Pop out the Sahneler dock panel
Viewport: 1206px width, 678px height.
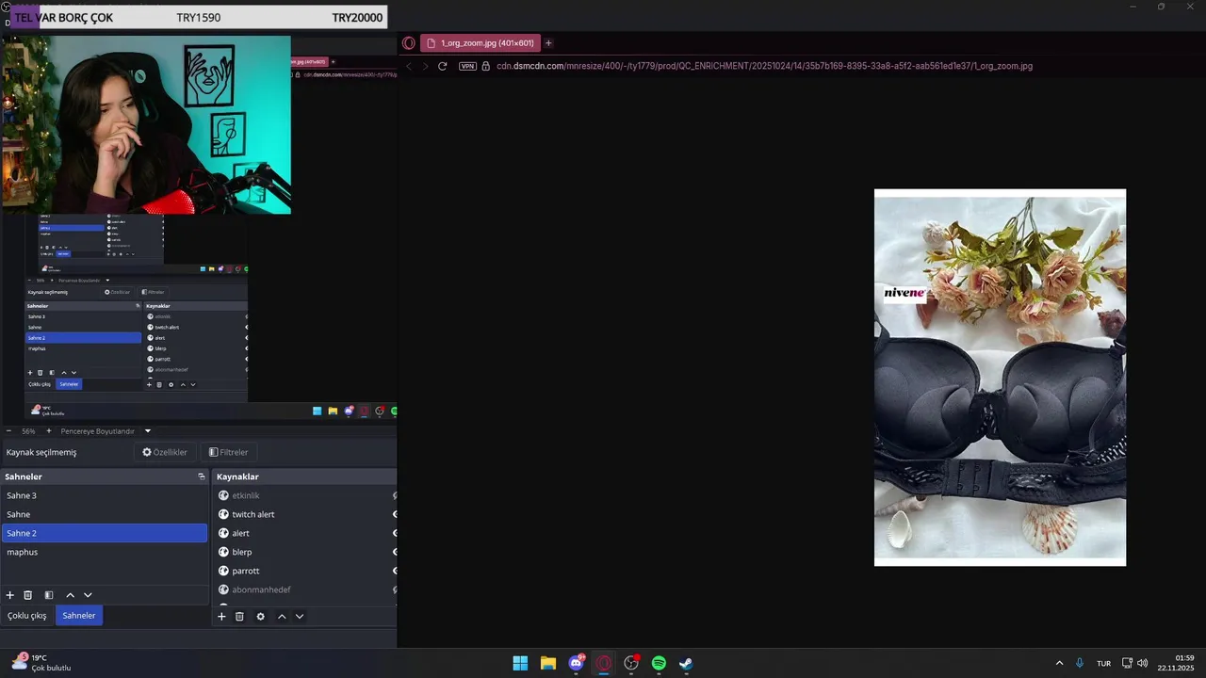point(201,476)
